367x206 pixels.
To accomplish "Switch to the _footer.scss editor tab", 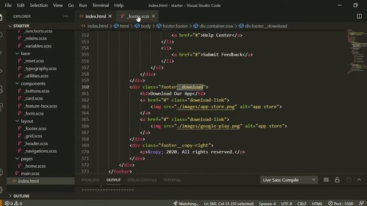I will click(x=138, y=17).
